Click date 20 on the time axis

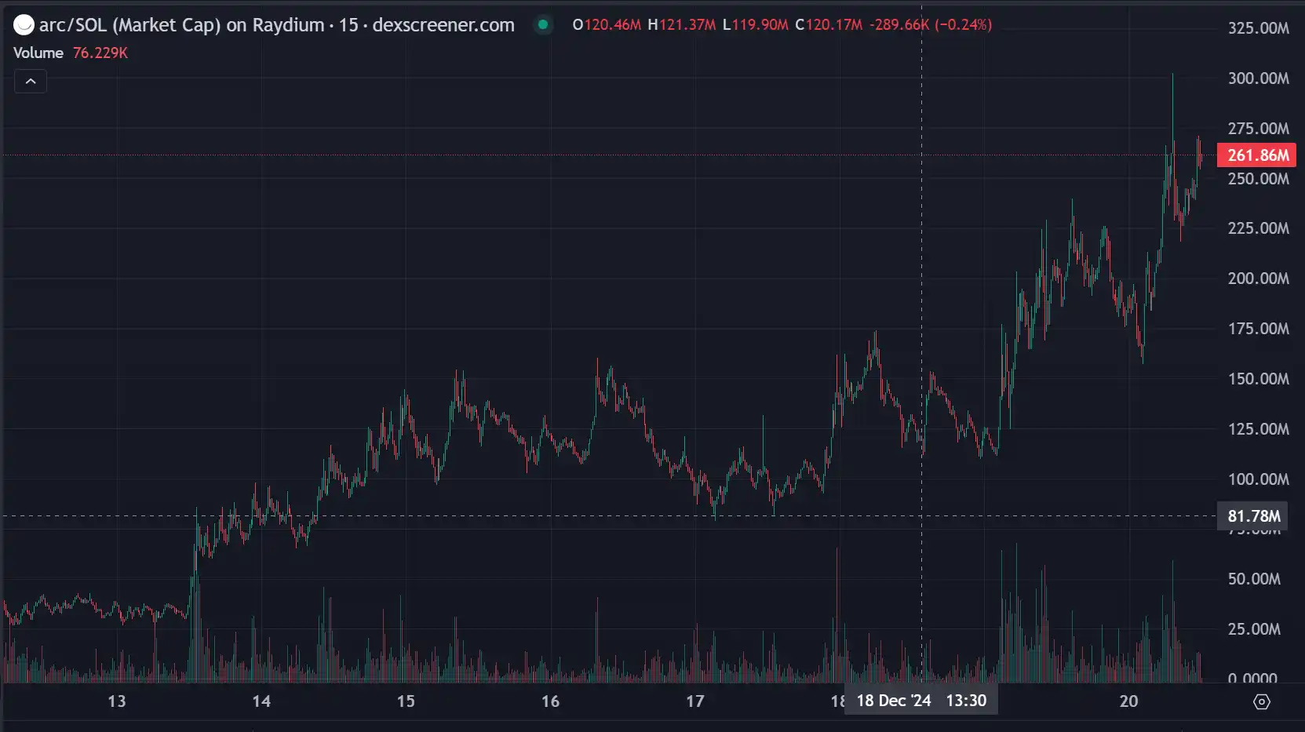point(1128,701)
